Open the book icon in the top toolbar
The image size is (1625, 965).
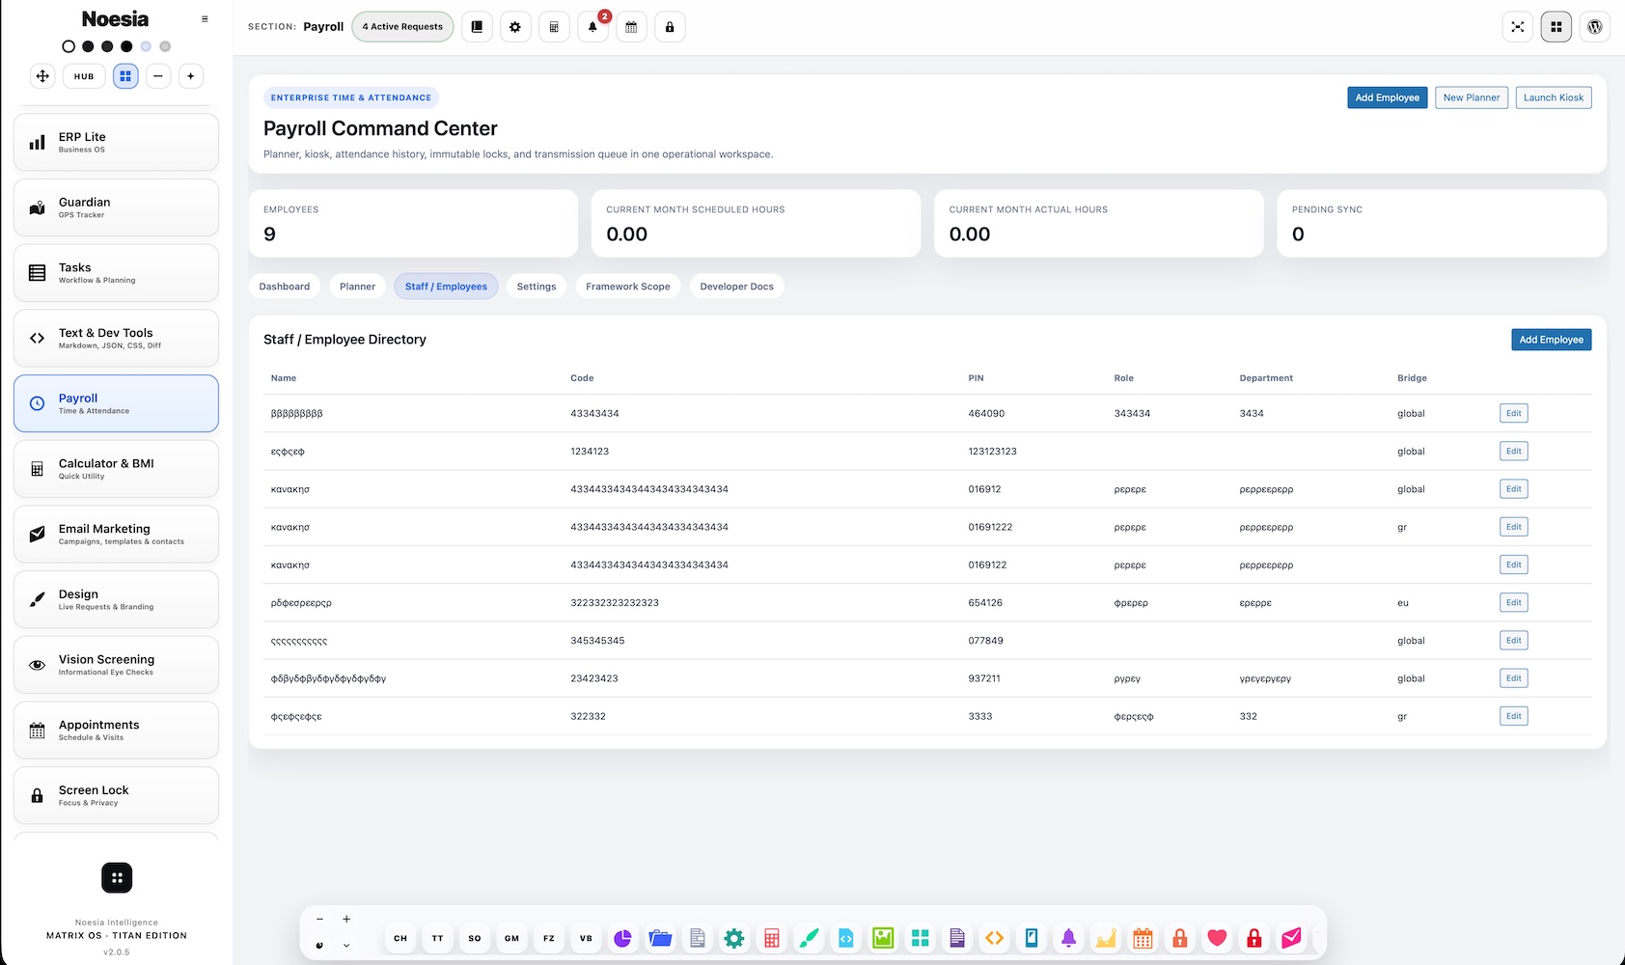477,27
